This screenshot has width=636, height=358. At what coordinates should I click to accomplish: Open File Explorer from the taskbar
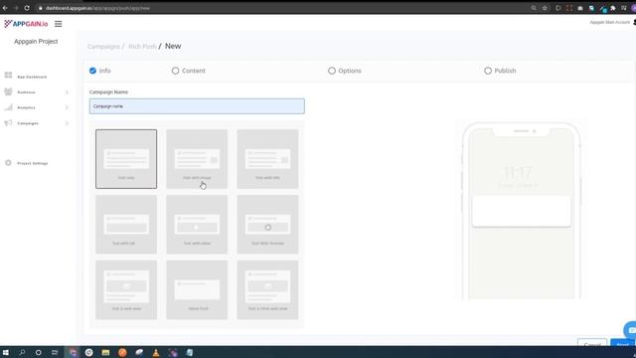click(105, 352)
